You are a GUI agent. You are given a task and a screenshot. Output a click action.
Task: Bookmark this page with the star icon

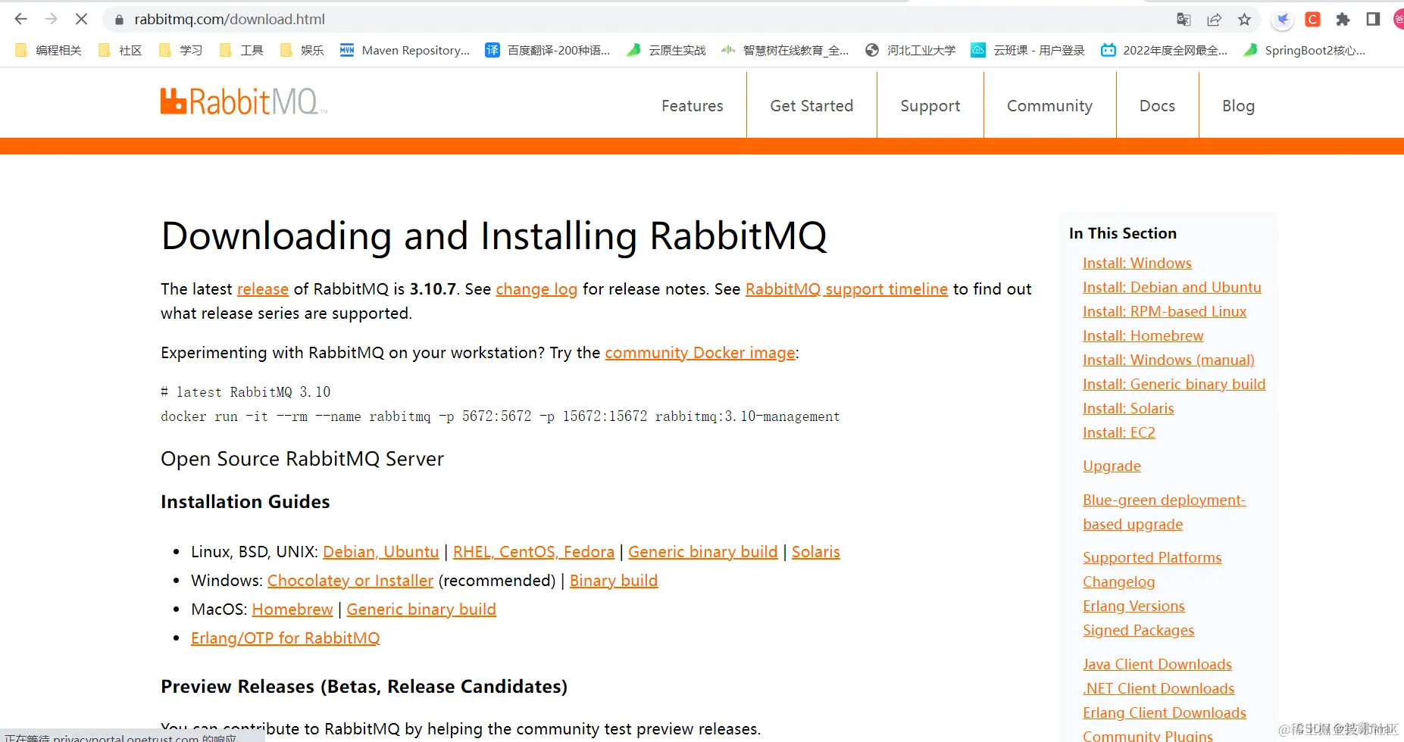[1244, 20]
